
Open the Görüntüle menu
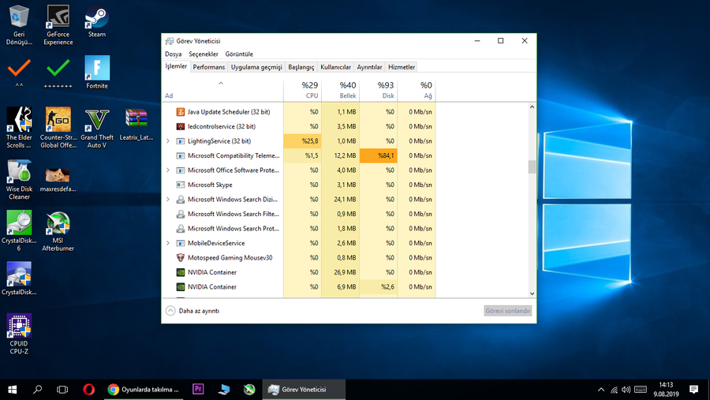pyautogui.click(x=239, y=54)
